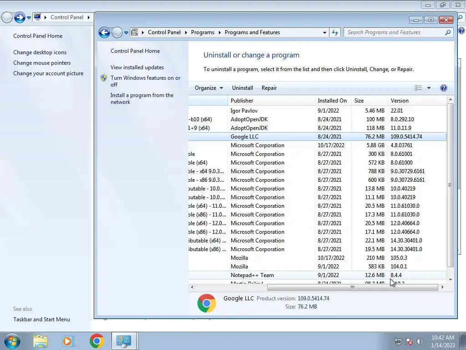Click the Control Panel breadcrumb in front window

pyautogui.click(x=164, y=32)
